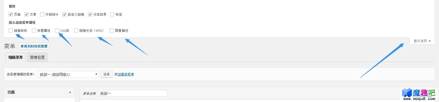Uncheck the 分类目录 checkbox
The image size is (439, 102).
point(90,14)
